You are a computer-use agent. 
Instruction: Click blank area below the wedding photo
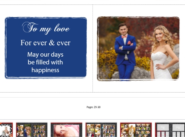139,87
